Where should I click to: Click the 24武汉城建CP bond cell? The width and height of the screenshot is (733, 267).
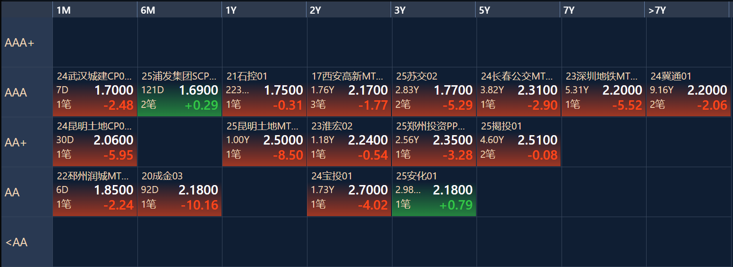coord(94,92)
